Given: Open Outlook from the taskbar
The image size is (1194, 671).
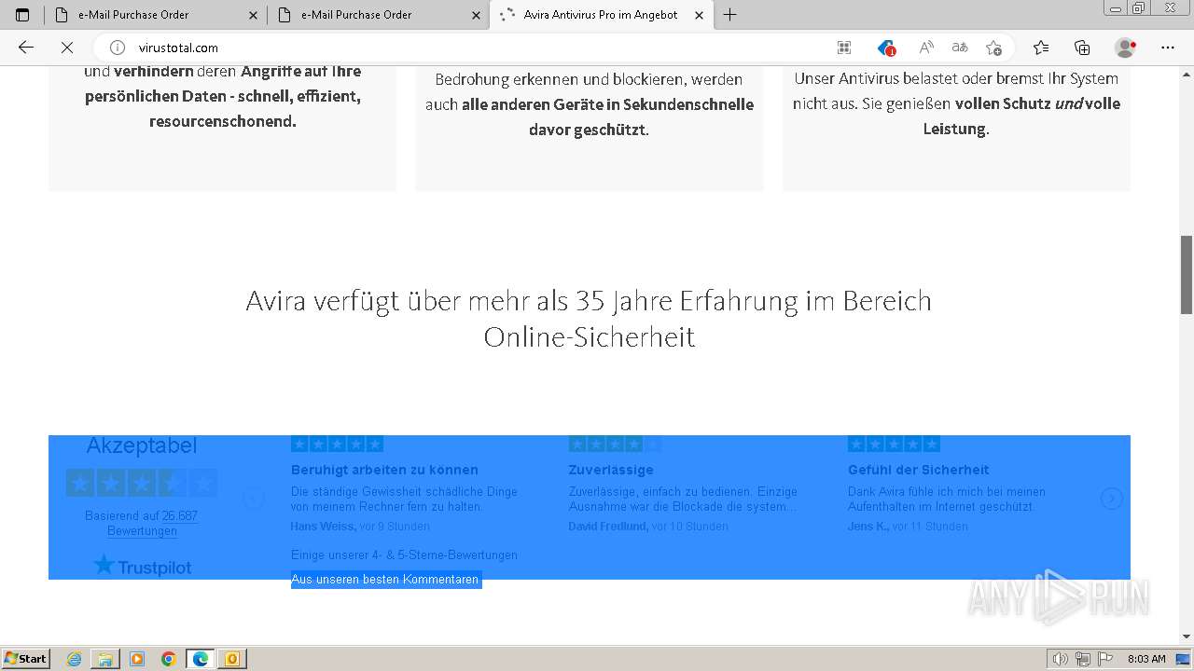Looking at the screenshot, I should pyautogui.click(x=232, y=659).
